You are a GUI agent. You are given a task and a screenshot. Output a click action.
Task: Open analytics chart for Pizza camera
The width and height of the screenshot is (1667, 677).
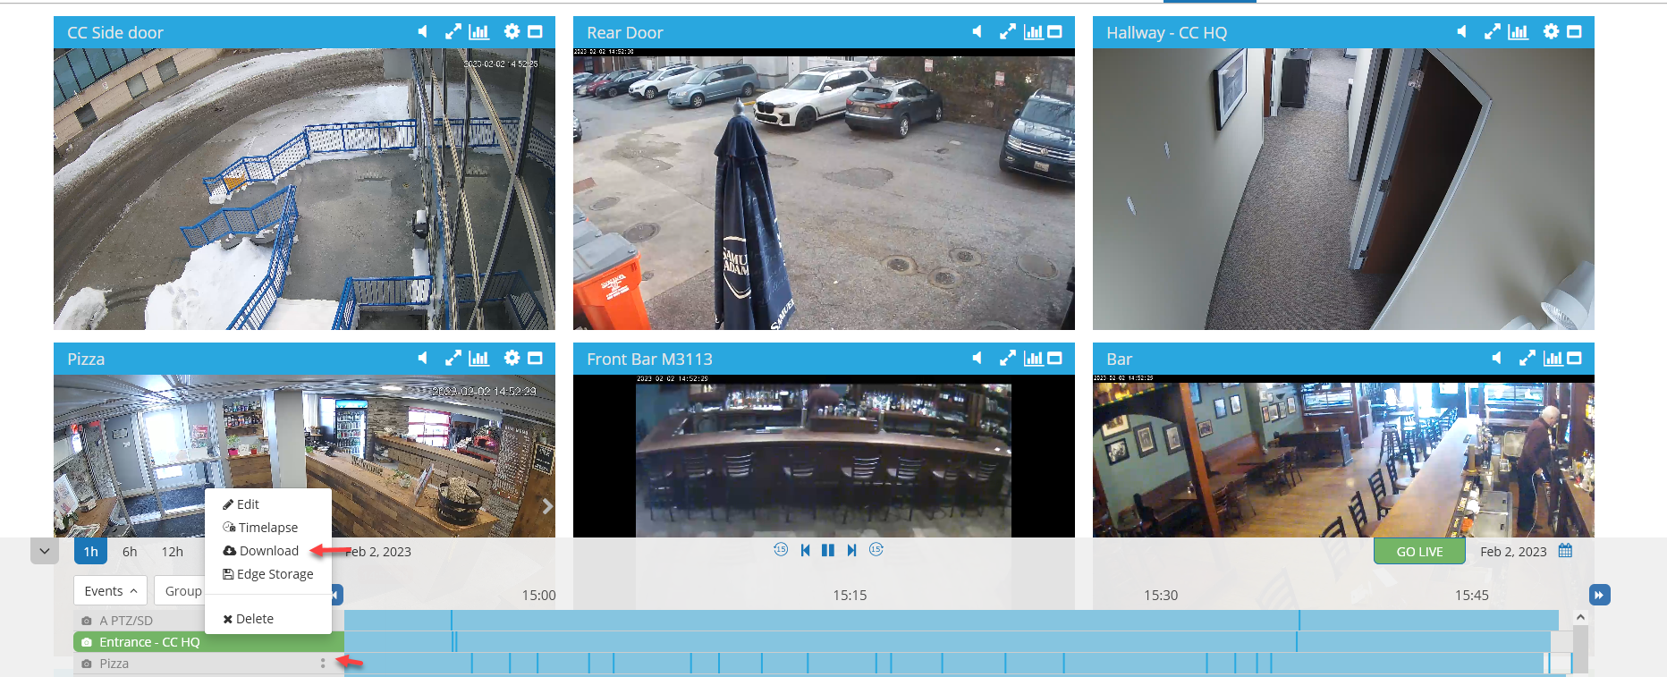point(479,359)
